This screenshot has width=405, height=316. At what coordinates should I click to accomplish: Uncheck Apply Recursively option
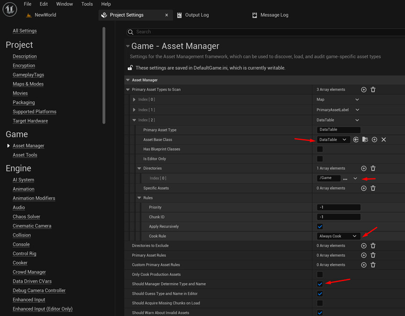(x=320, y=227)
